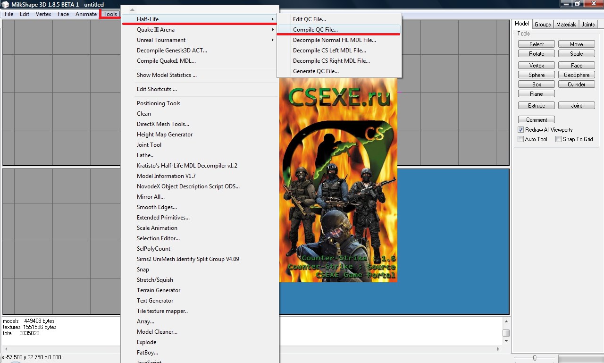
Task: Click the Scale tool button
Action: click(577, 54)
